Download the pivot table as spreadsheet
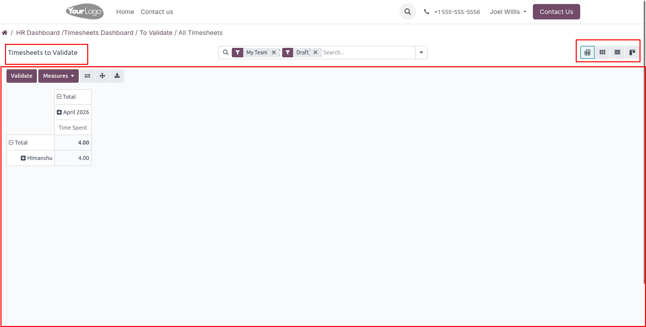 click(x=117, y=76)
